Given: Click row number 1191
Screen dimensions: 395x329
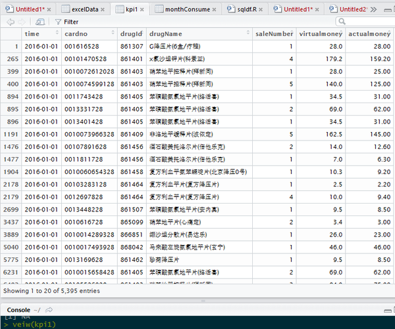Looking at the screenshot, I should [11, 134].
